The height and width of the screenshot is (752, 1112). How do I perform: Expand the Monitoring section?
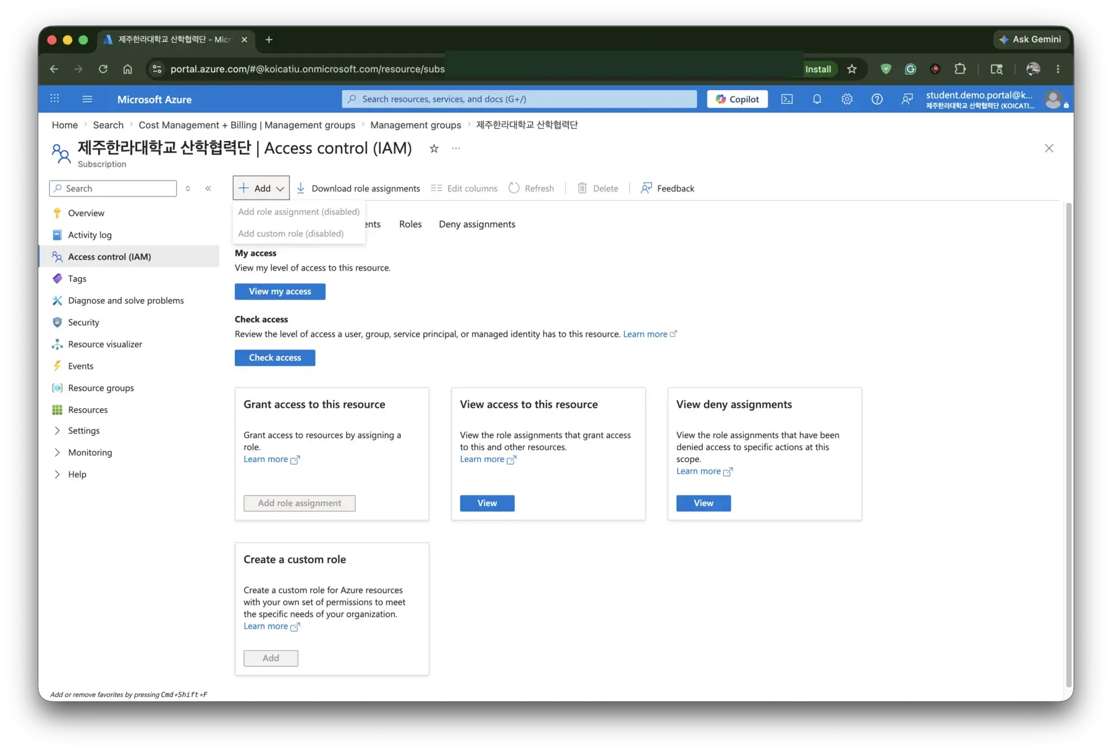(128, 452)
